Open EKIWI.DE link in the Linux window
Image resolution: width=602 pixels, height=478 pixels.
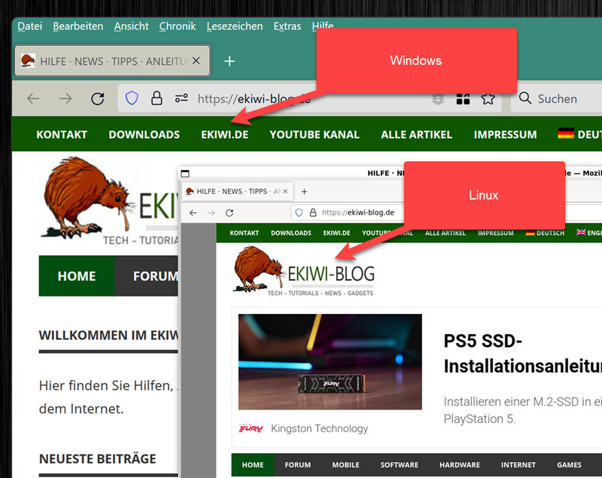click(336, 233)
